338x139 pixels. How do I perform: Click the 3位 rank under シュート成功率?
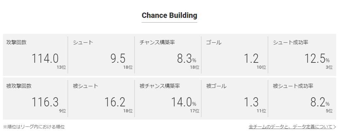pos(329,67)
